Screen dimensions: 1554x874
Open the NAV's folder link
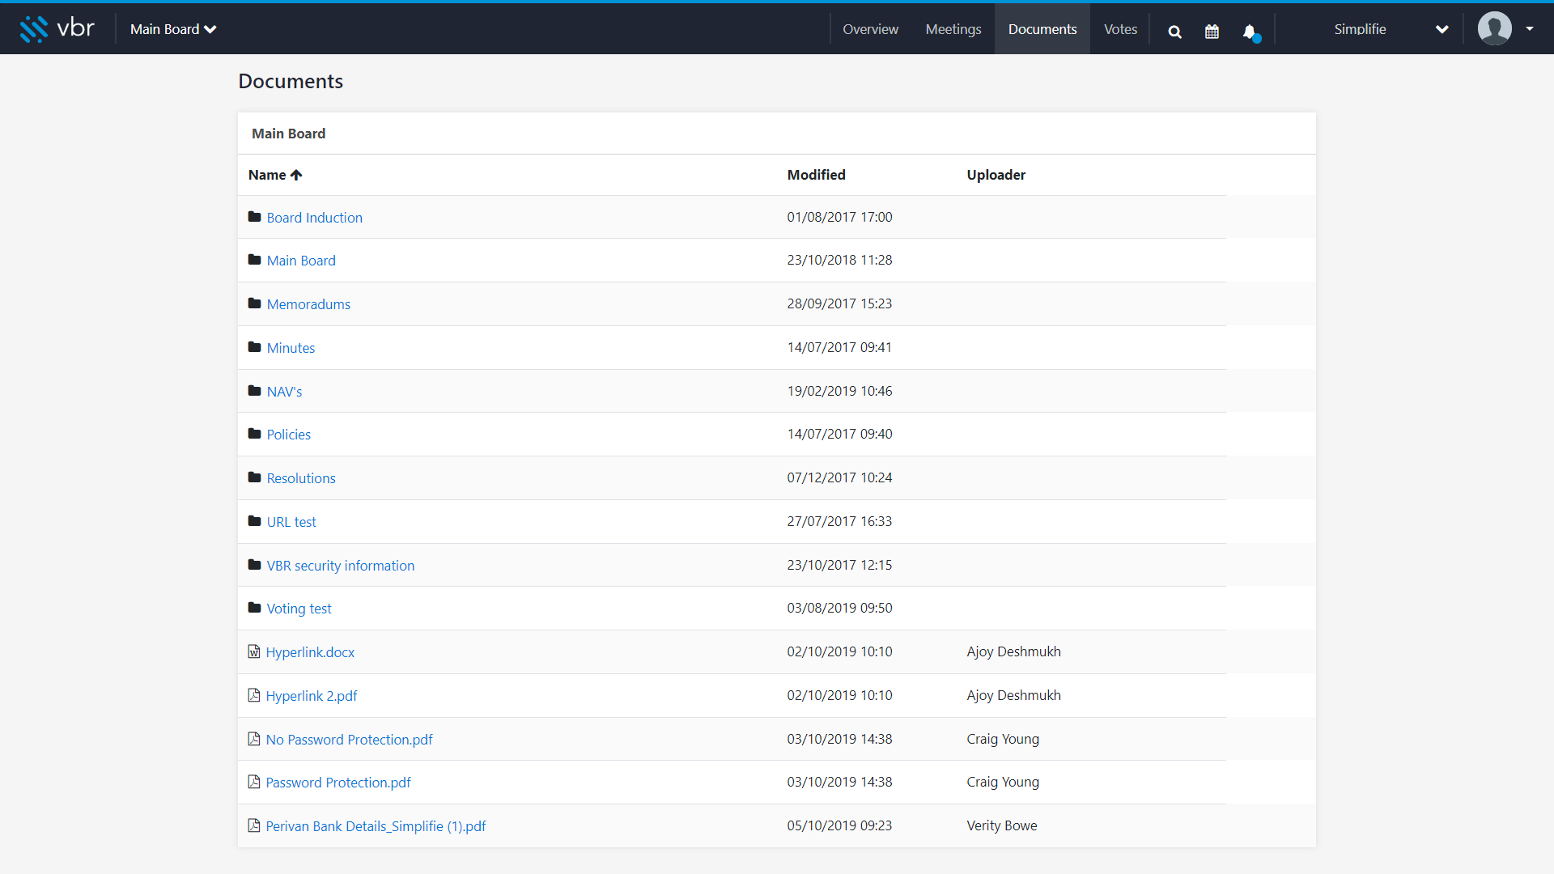click(284, 392)
